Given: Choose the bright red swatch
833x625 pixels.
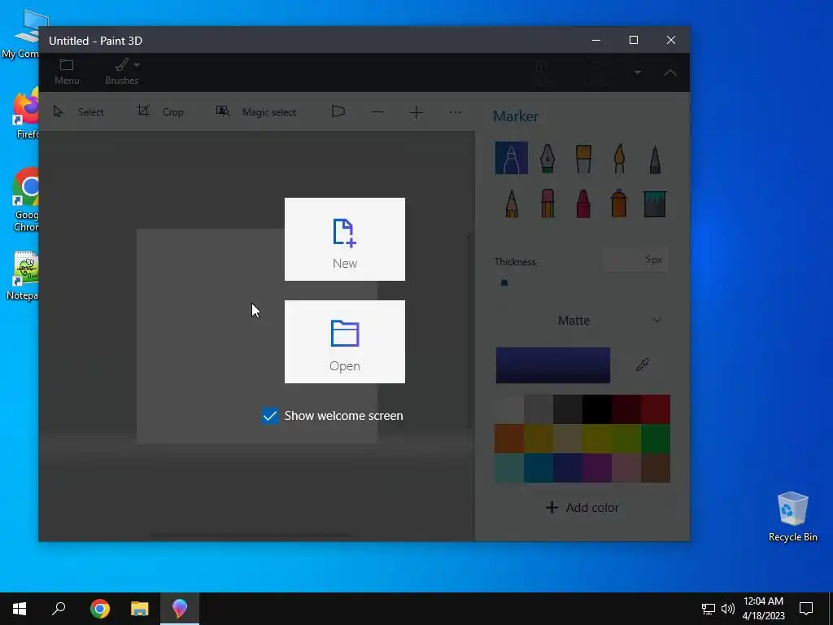Looking at the screenshot, I should click(656, 409).
